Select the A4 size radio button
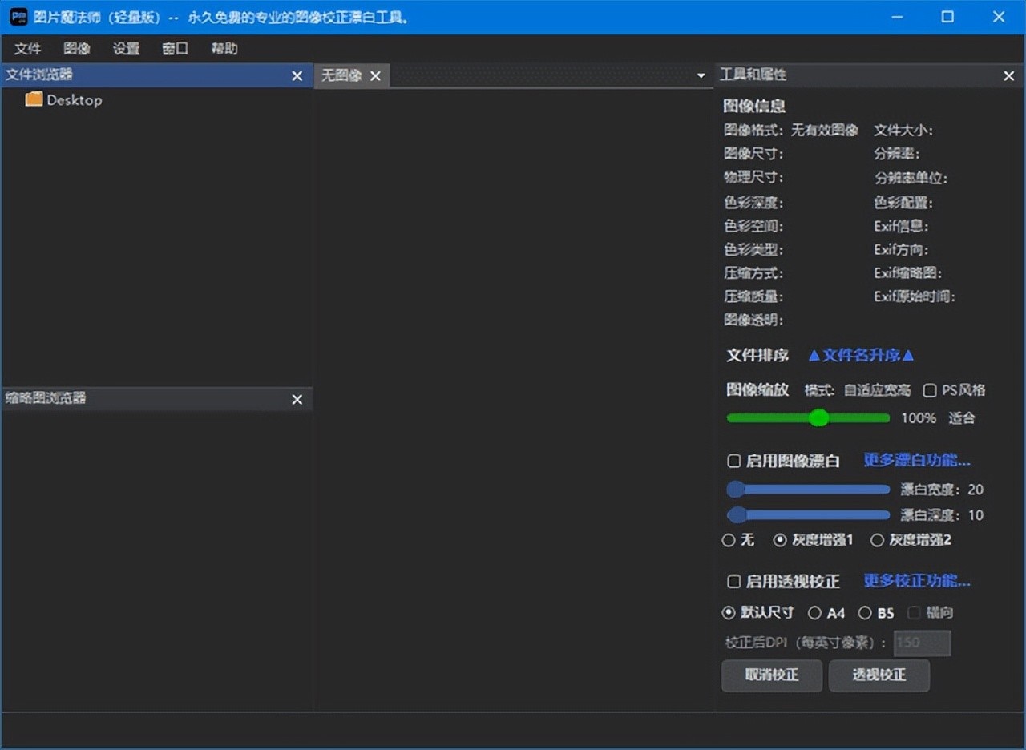This screenshot has width=1026, height=750. [x=814, y=613]
